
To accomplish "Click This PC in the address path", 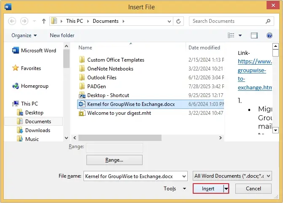I will tap(74, 21).
